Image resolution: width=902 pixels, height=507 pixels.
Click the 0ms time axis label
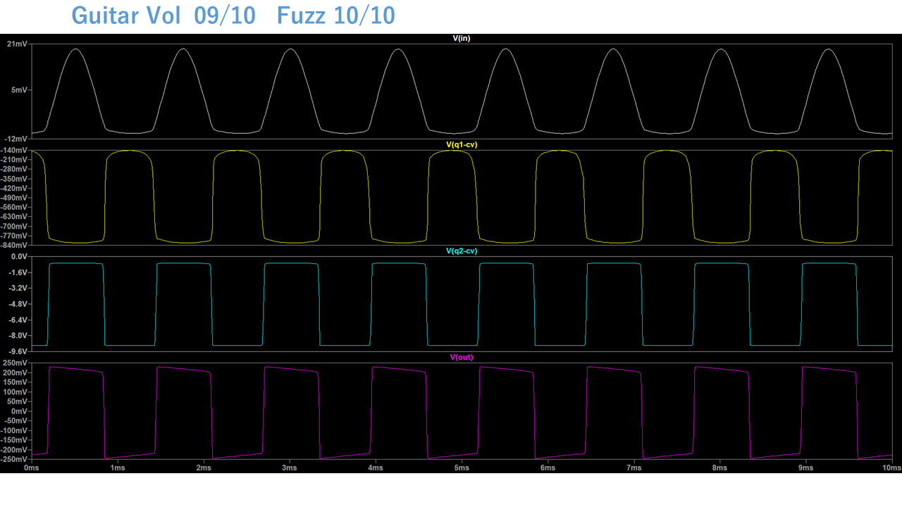(32, 468)
